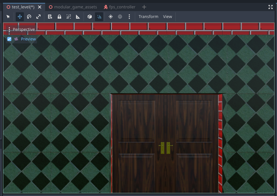Screen dimensions: 277x196
Task: Click the list-select nodes icon
Action: point(50,17)
